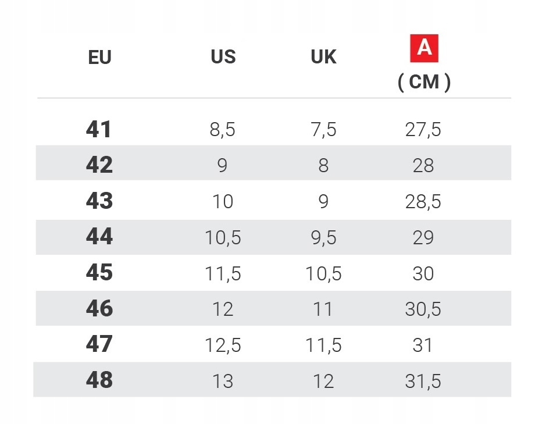542x424 pixels.
Task: Click the EU column header
Action: 99,58
